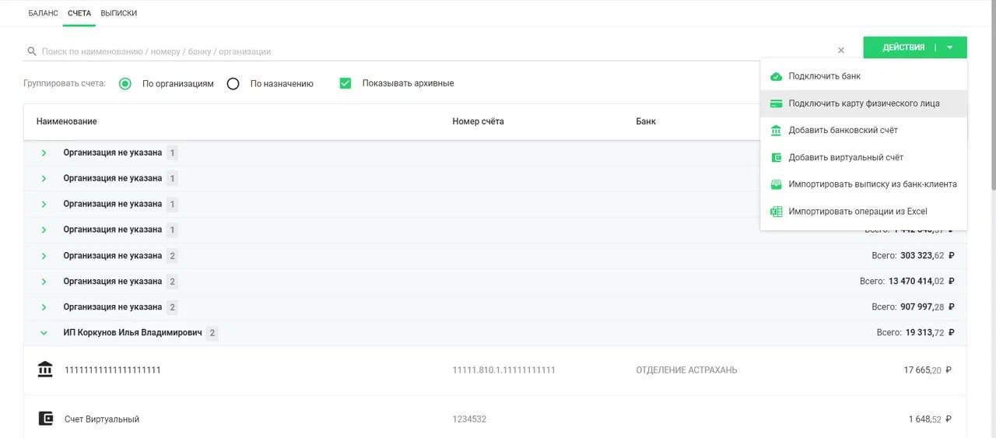Click the search magnifier icon
Viewport: 996px width, 438px height.
point(32,51)
